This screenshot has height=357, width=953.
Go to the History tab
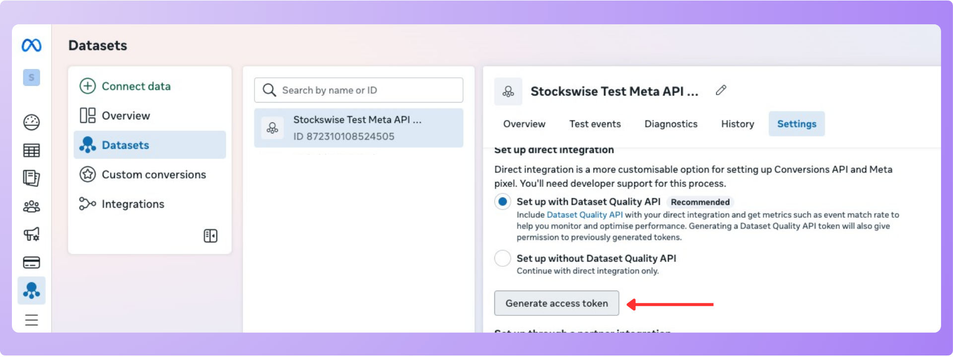tap(737, 124)
